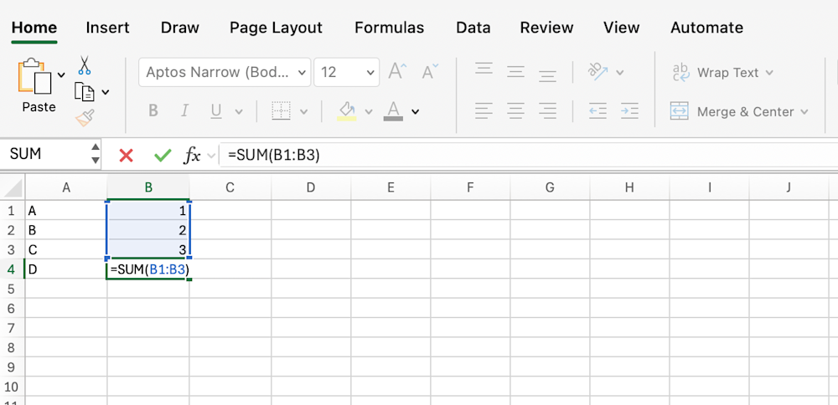Viewport: 838px width, 405px height.
Task: Click the Name Box stepper arrows
Action: pos(96,154)
